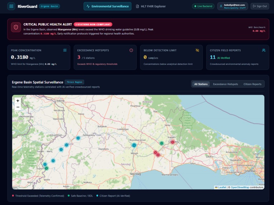Click the blue citizen report marker near Pehlivanköy
Screen dimensions: 274x205
click(x=78, y=138)
